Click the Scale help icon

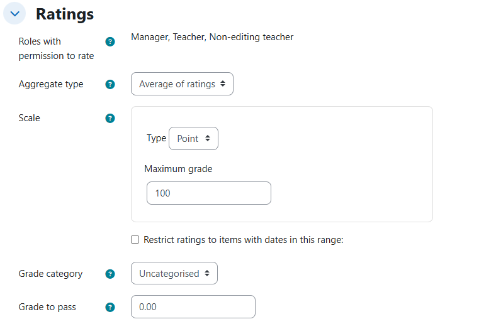coord(110,118)
